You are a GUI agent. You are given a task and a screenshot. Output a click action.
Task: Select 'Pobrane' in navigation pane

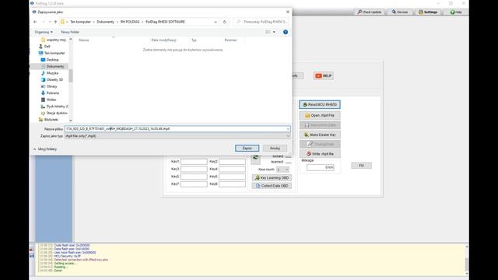coord(53,93)
